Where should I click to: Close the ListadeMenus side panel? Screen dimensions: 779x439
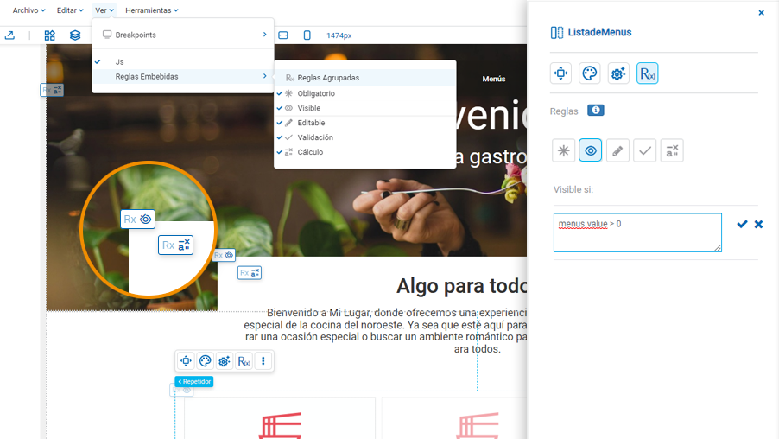[761, 13]
